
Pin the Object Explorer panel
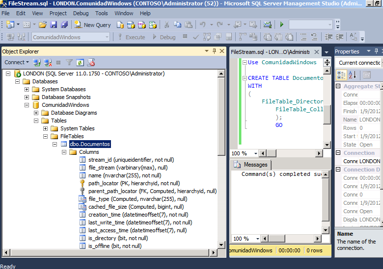point(214,51)
